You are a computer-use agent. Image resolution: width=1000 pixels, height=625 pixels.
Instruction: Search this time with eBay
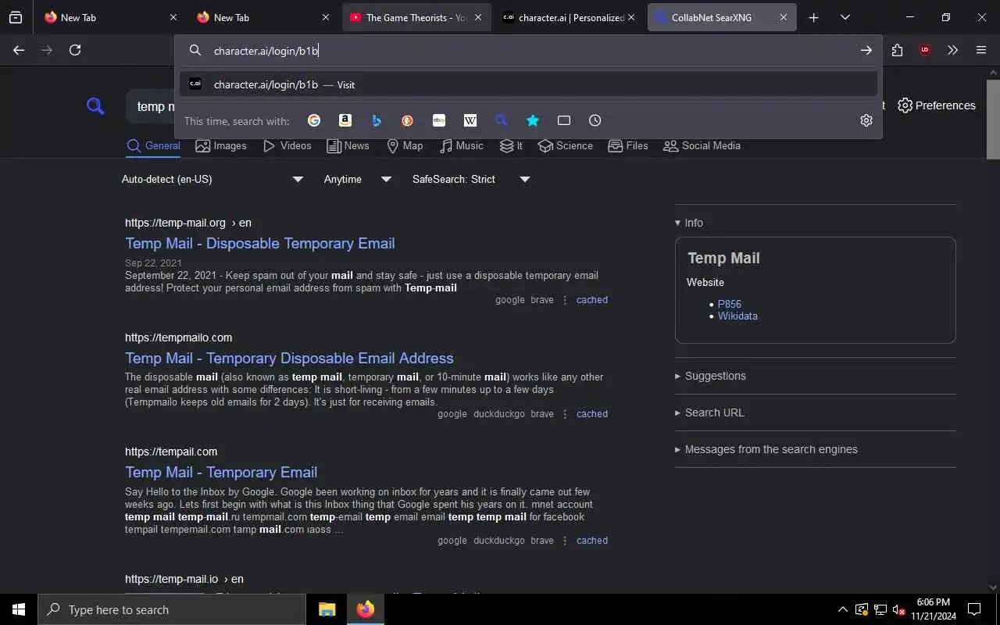tap(439, 120)
